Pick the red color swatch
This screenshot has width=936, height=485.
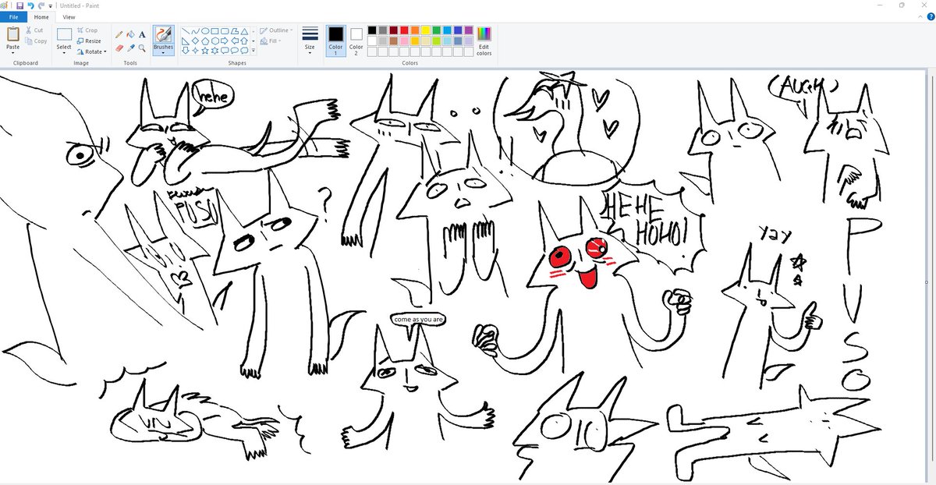[x=404, y=30]
